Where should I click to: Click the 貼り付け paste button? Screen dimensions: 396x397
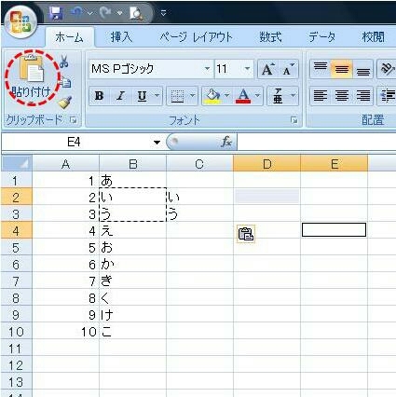(31, 77)
